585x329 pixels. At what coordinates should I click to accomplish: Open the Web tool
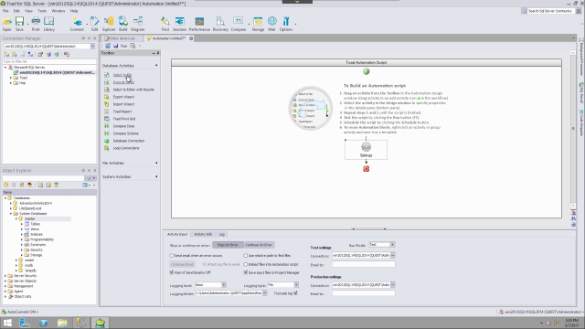click(272, 24)
